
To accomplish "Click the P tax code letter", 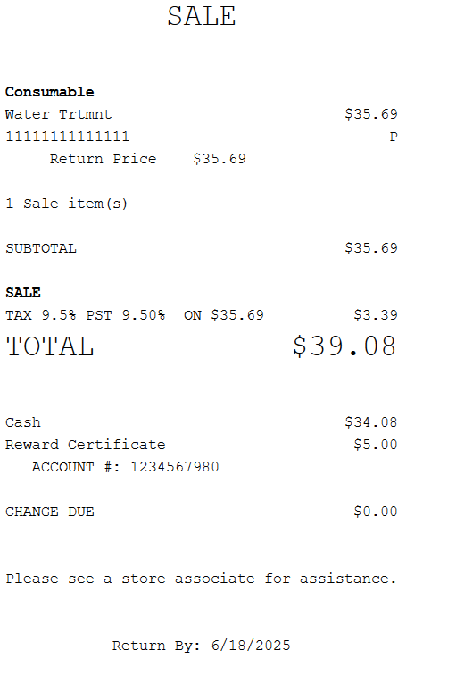I will point(394,137).
